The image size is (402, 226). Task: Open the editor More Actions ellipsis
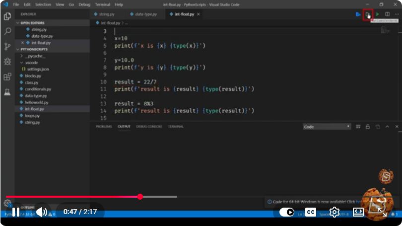point(397,14)
